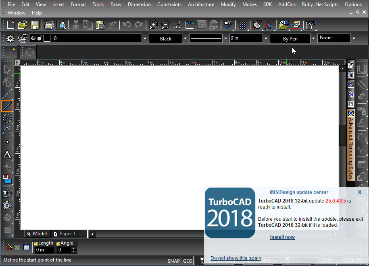This screenshot has height=266, width=369.
Task: Expand the arrow beside the 0 in width box
Action: click(x=266, y=38)
